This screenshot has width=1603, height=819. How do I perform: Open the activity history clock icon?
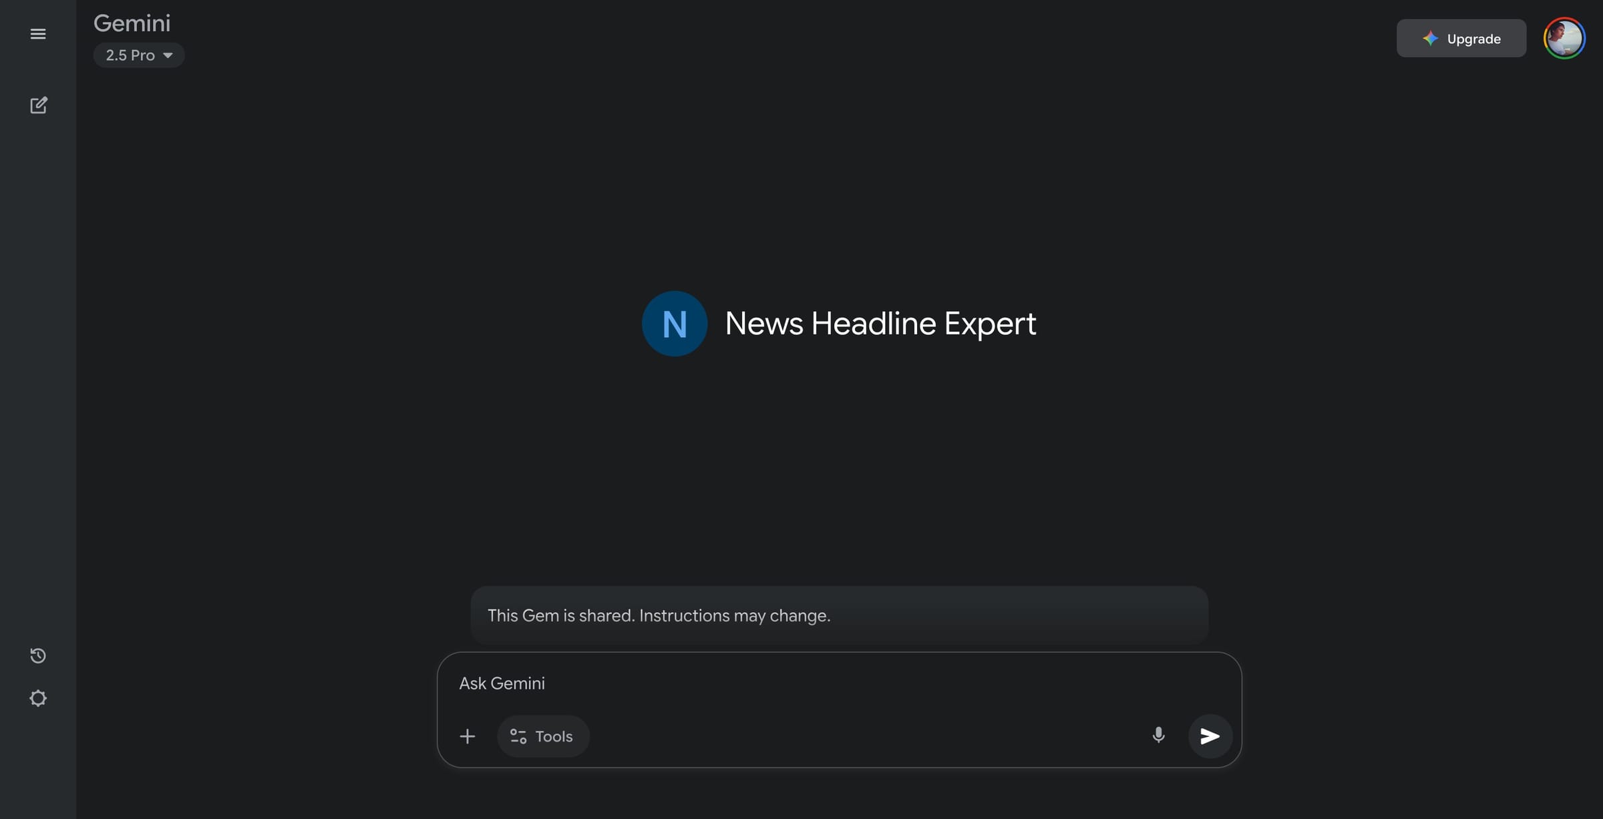(x=38, y=655)
